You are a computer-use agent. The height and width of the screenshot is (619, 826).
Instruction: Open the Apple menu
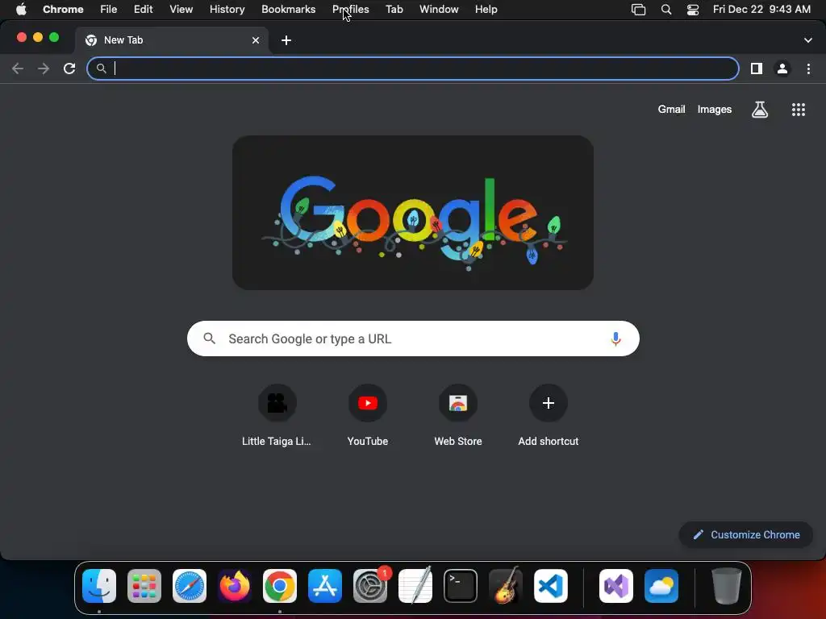pyautogui.click(x=21, y=10)
